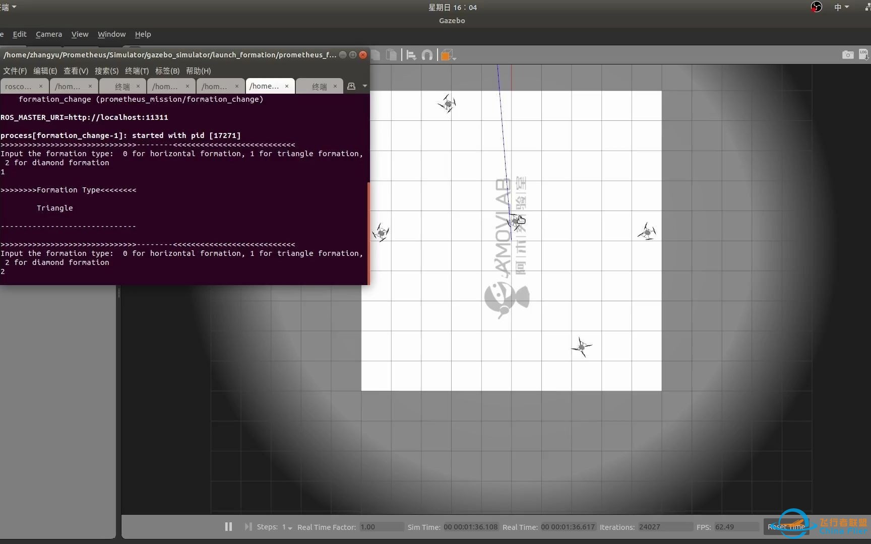The width and height of the screenshot is (871, 544).
Task: Open terminal 终端(T) menu
Action: click(x=137, y=71)
